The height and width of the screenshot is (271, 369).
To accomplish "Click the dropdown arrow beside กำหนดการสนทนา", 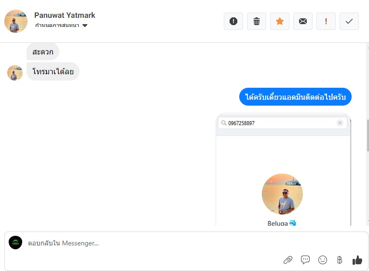I will click(85, 26).
